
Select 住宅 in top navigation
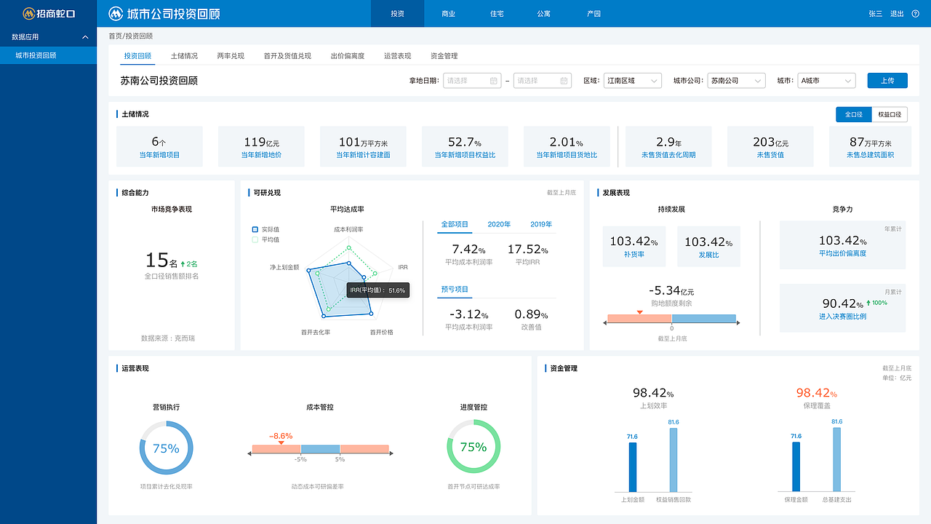[497, 14]
